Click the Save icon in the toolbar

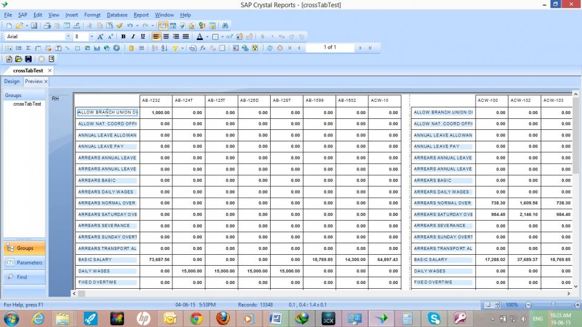[34, 26]
